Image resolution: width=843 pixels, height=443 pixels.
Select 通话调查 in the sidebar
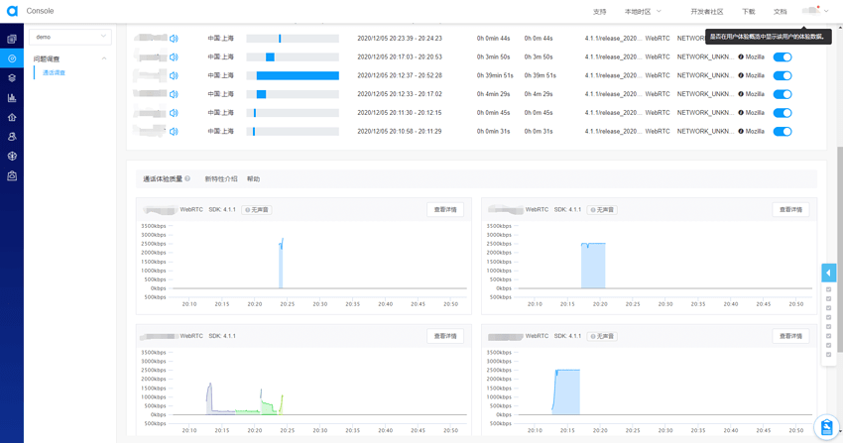click(54, 73)
